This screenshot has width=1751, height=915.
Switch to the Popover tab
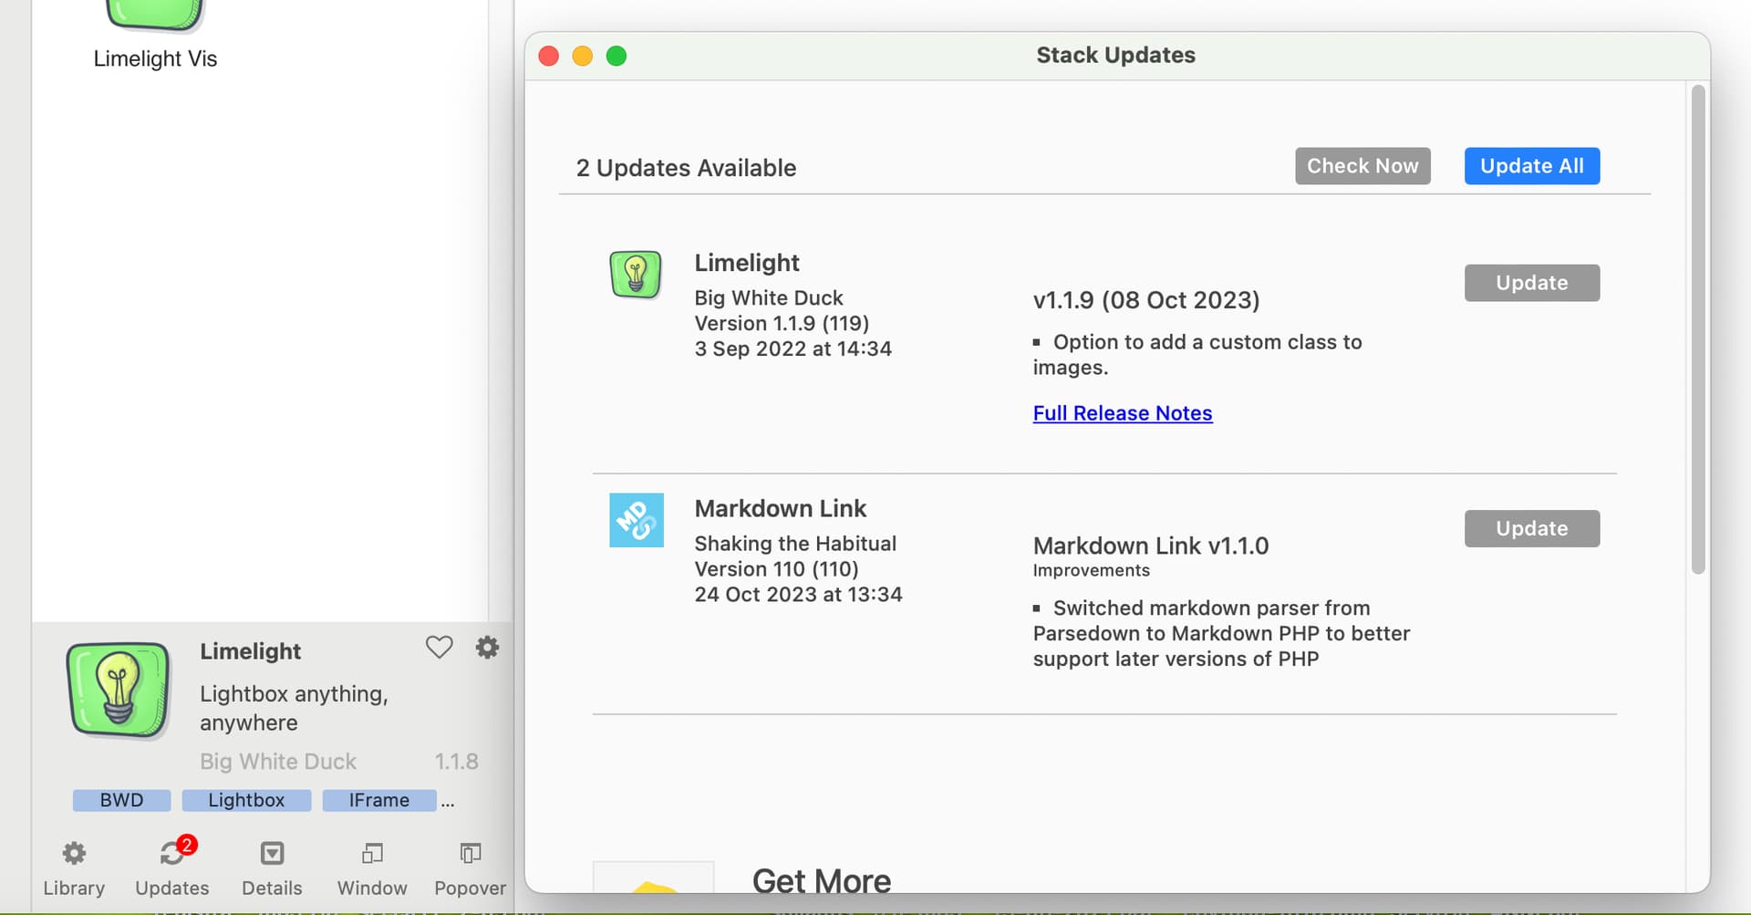click(x=470, y=868)
